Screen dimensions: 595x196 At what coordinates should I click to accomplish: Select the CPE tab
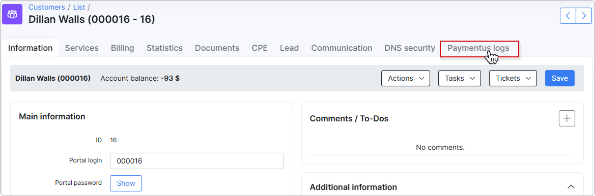coord(260,48)
